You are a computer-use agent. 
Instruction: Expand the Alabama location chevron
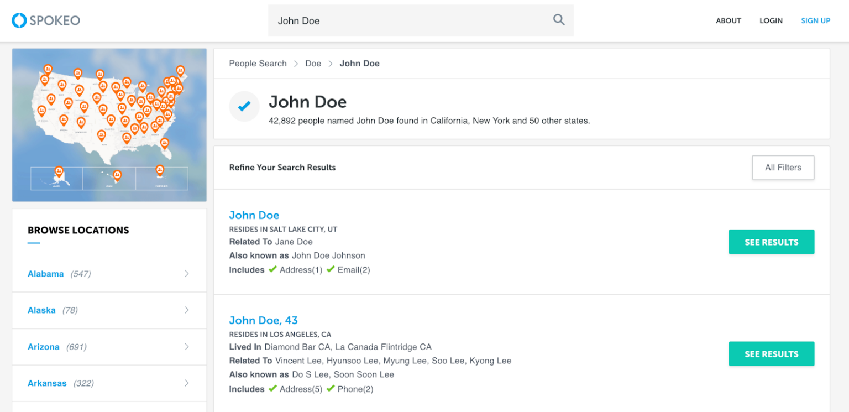pos(187,273)
